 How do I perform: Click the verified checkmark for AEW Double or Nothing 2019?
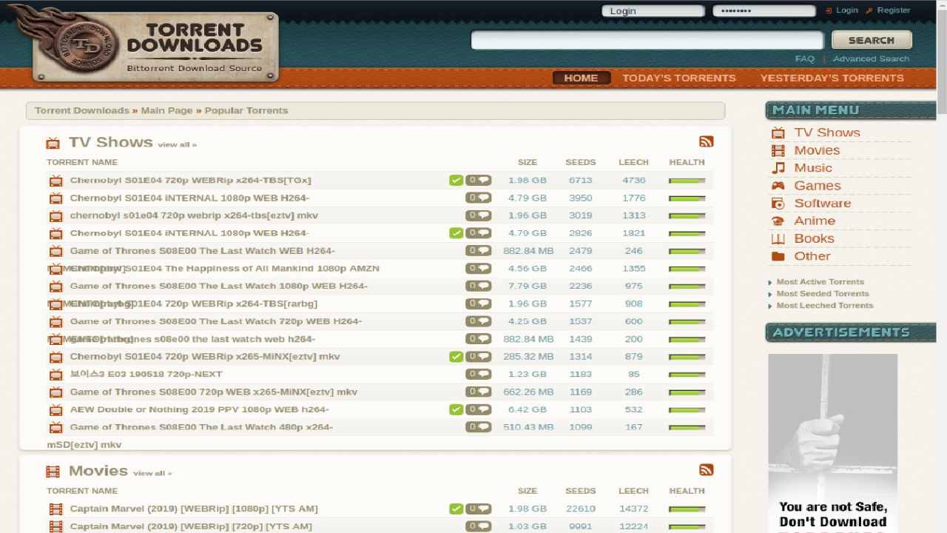pos(456,409)
